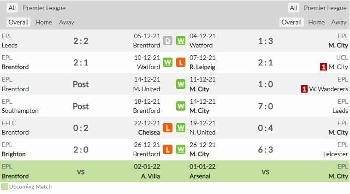Open the upcoming Brentford vs A. Villa match
350x194 pixels.
pyautogui.click(x=81, y=171)
